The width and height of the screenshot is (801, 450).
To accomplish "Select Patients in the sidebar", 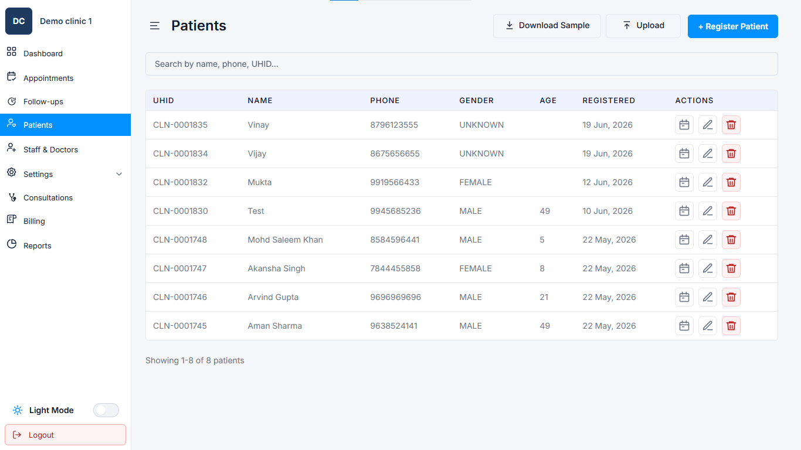I will click(x=65, y=125).
